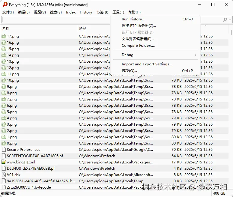
Task: Click the PNG icon of 4.png
Action: 4,118
